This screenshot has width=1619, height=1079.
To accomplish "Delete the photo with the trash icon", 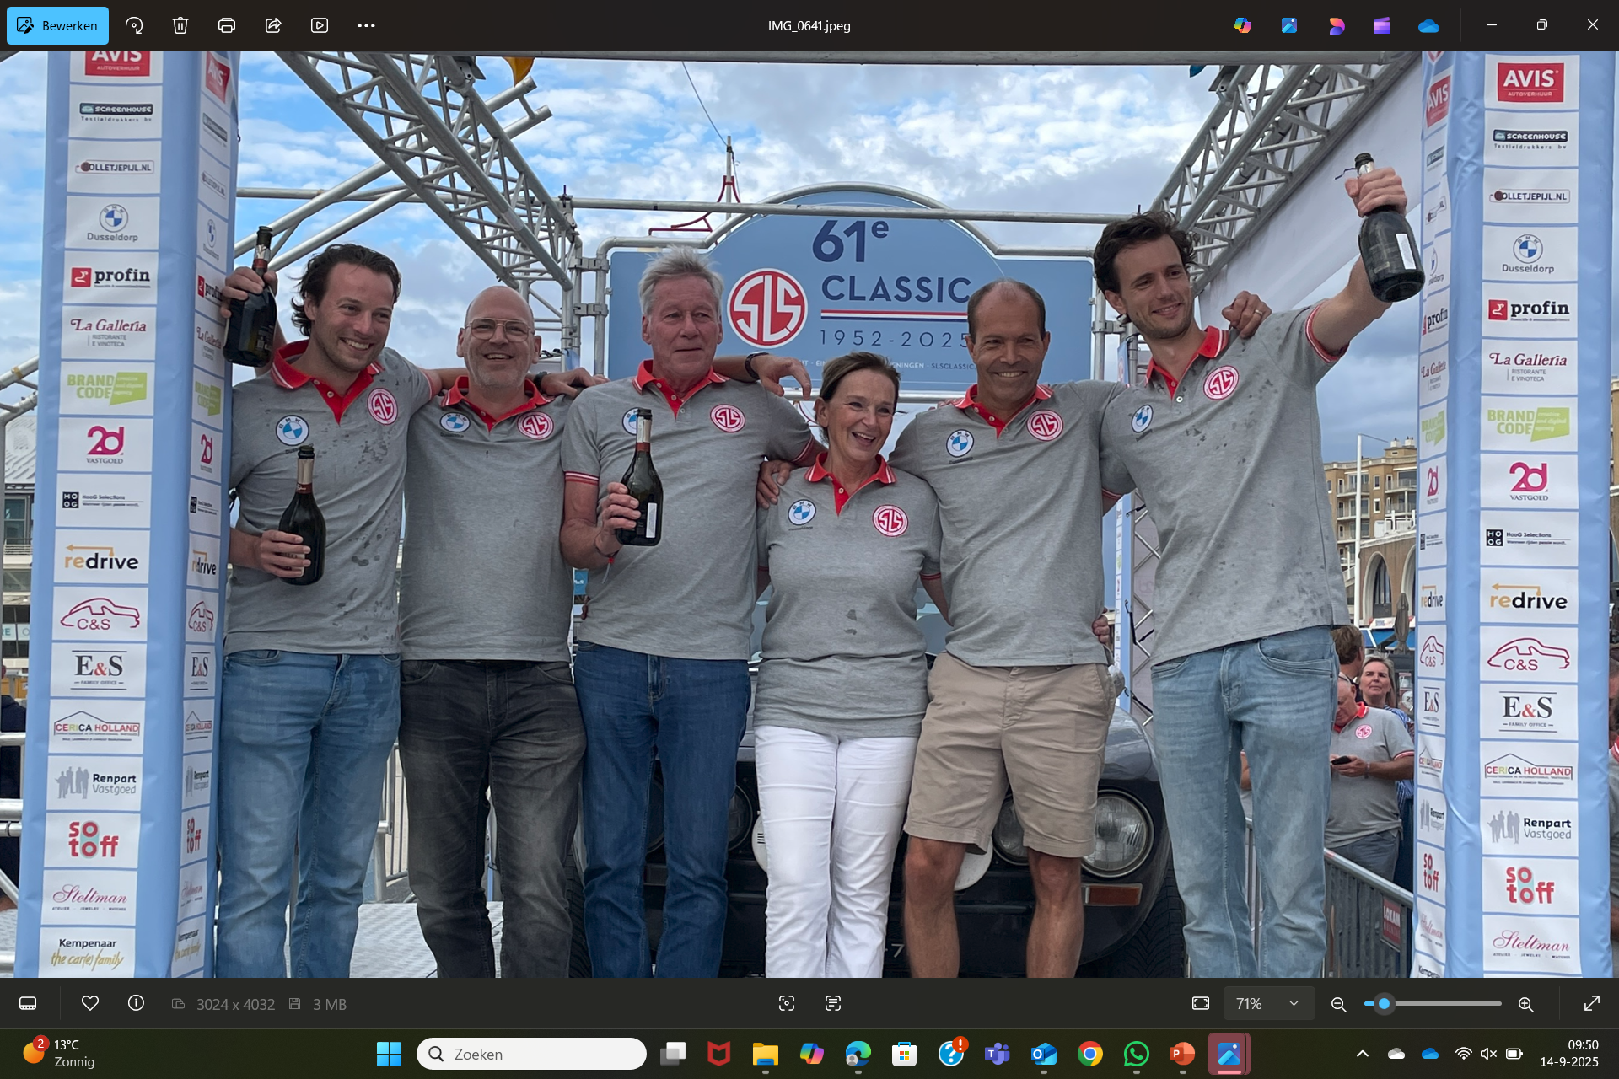I will click(180, 25).
